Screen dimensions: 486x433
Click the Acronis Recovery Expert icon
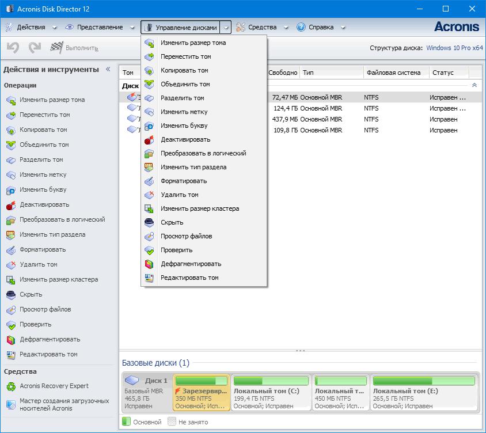pos(10,386)
